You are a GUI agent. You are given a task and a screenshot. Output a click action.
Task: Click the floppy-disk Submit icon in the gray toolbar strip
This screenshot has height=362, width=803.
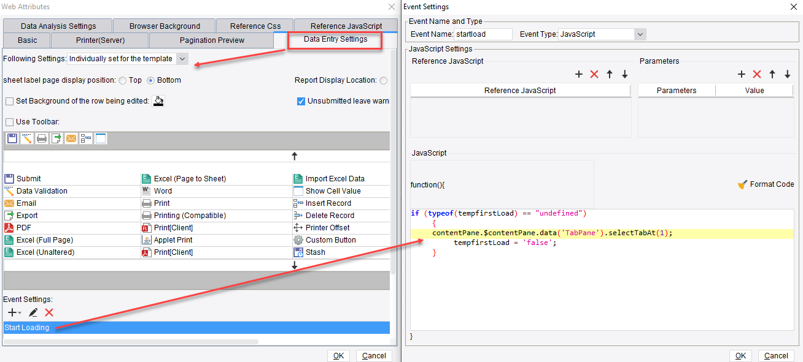coord(12,138)
